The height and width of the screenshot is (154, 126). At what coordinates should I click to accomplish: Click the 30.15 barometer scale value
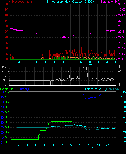[x=122, y=4]
